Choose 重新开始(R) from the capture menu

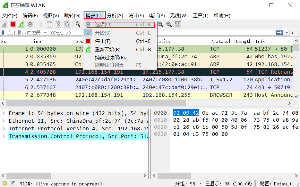click(120, 50)
